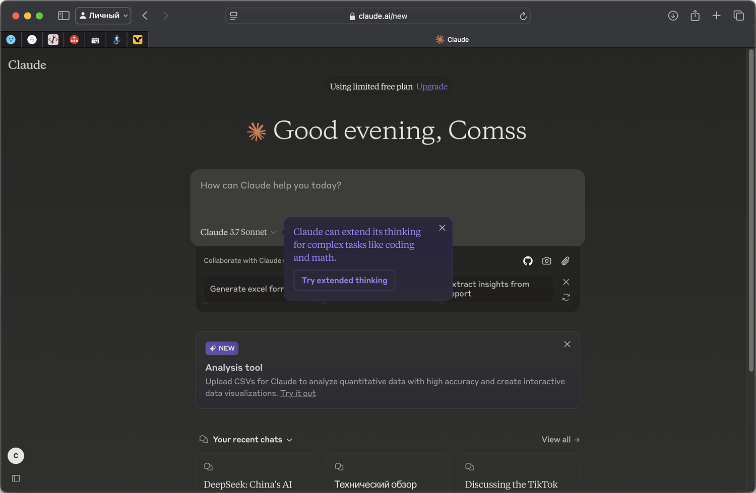Open the red sitemap pinned tab

click(75, 40)
